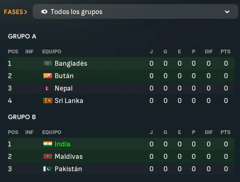The width and height of the screenshot is (240, 182).
Task: Click the Bangladés flag icon
Action: pos(48,63)
